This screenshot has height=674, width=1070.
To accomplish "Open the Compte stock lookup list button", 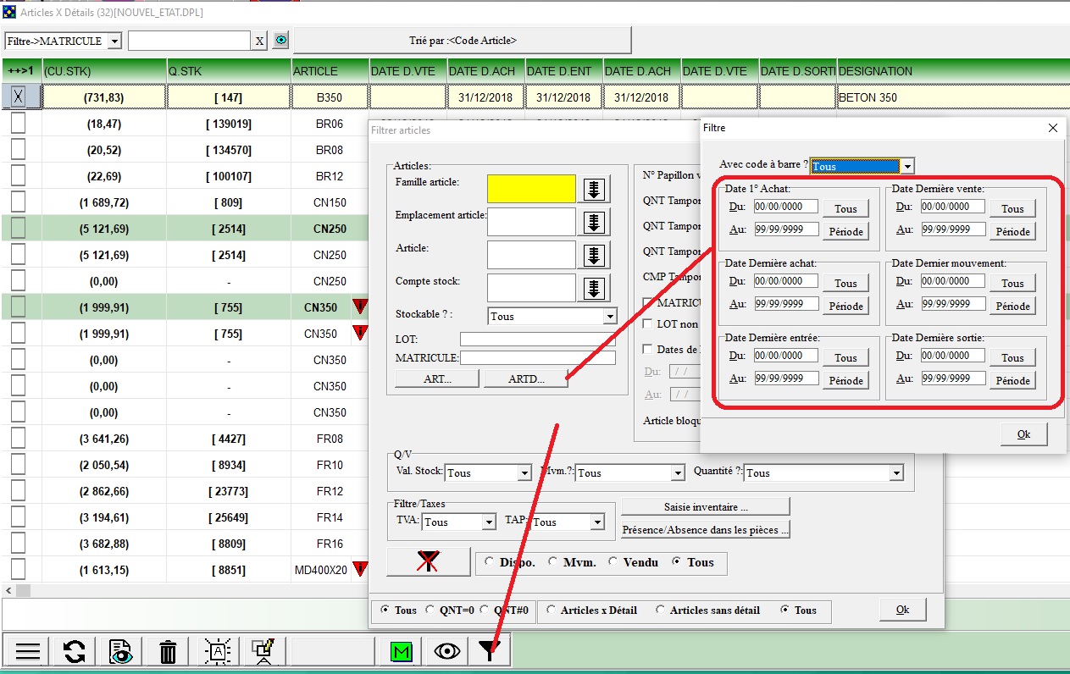I will (x=594, y=288).
